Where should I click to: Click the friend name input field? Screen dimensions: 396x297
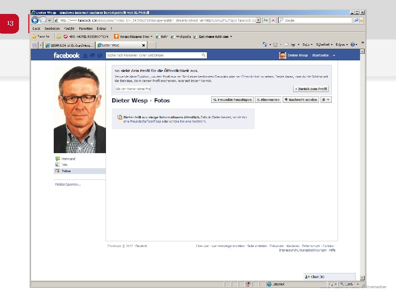coord(133,89)
